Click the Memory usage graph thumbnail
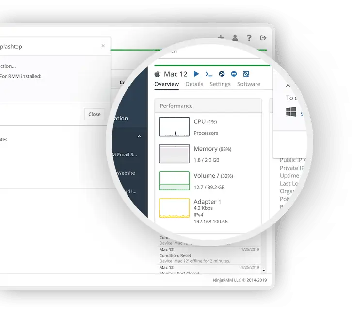Viewport: 352px width, 309px height. [x=174, y=154]
